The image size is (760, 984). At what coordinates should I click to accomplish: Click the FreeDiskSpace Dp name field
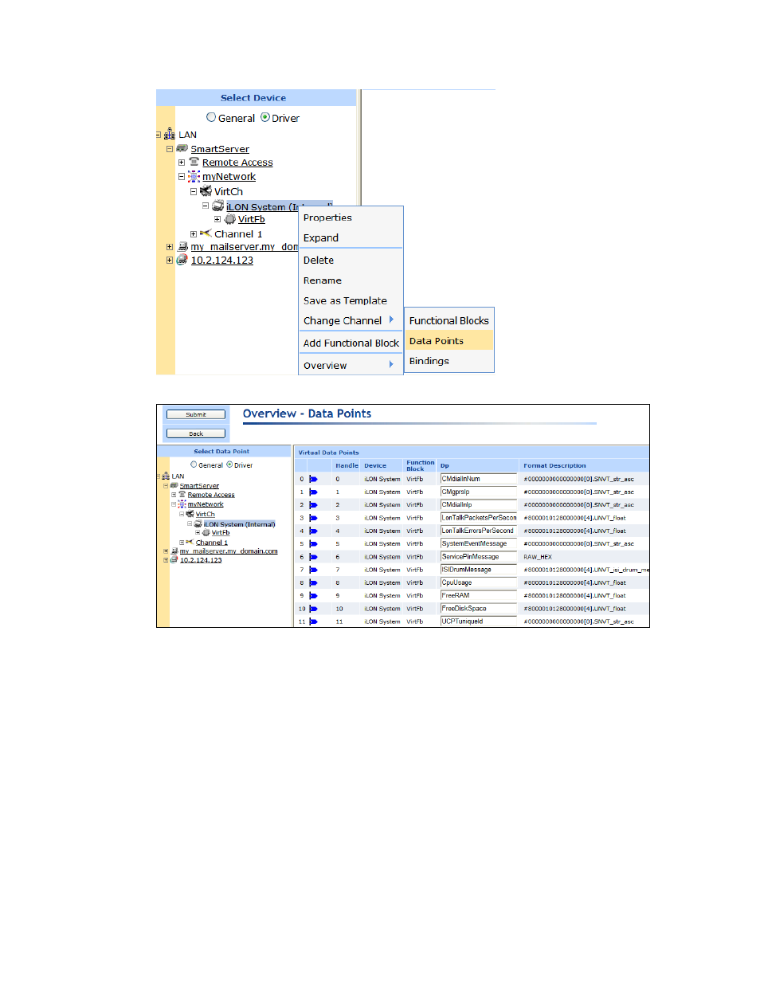click(479, 609)
